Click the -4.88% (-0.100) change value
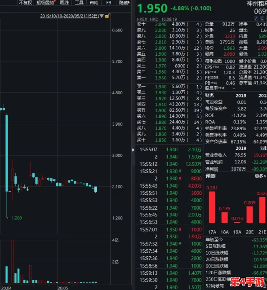Screen dimensions: 267x290 click(x=191, y=9)
